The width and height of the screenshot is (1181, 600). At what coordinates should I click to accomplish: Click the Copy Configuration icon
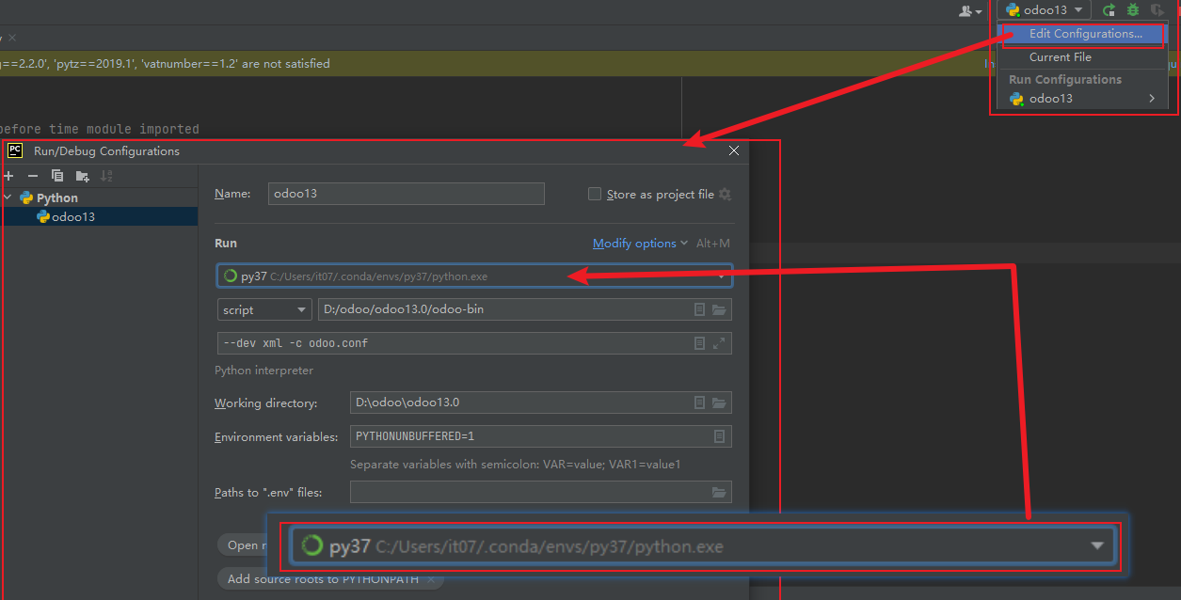57,176
